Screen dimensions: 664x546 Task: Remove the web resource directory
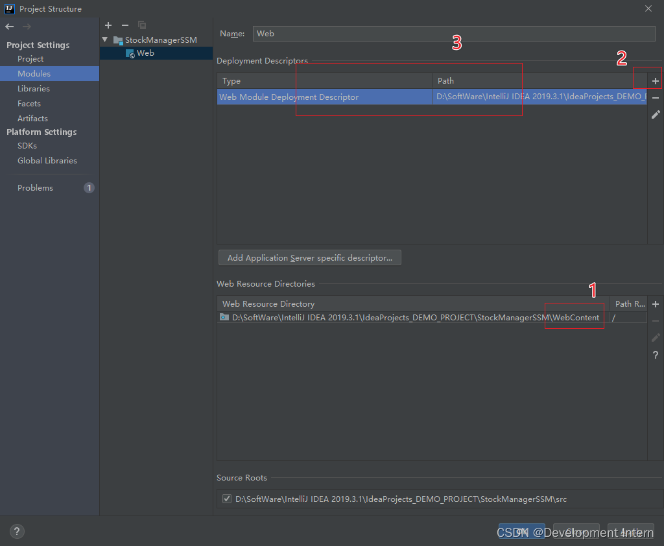pos(656,321)
